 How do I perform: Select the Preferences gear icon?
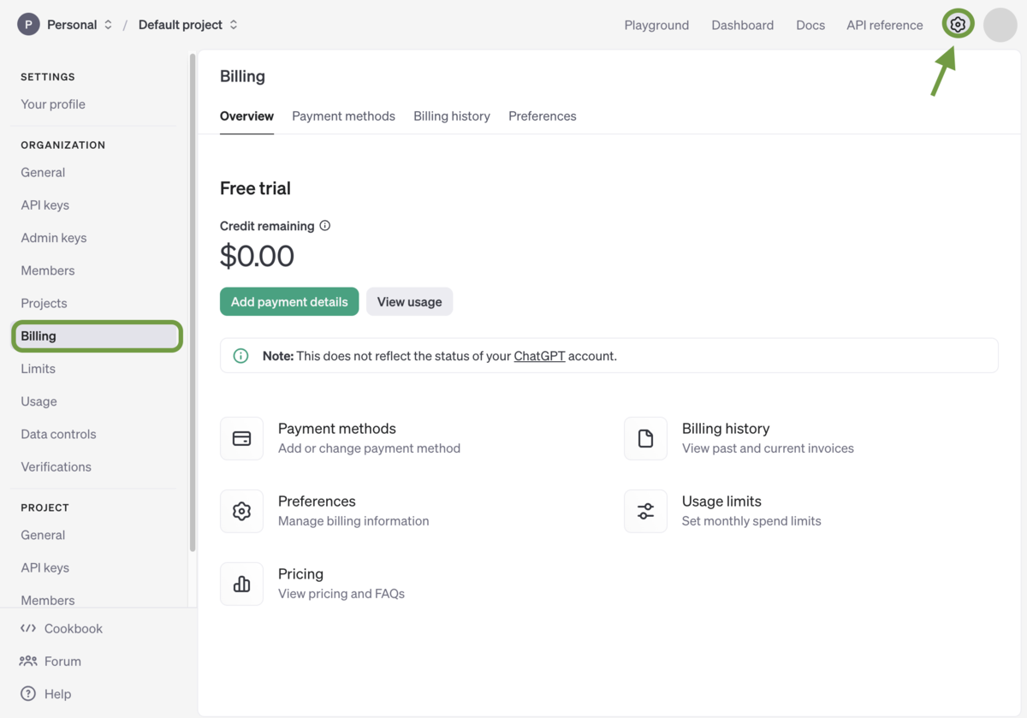coord(241,510)
